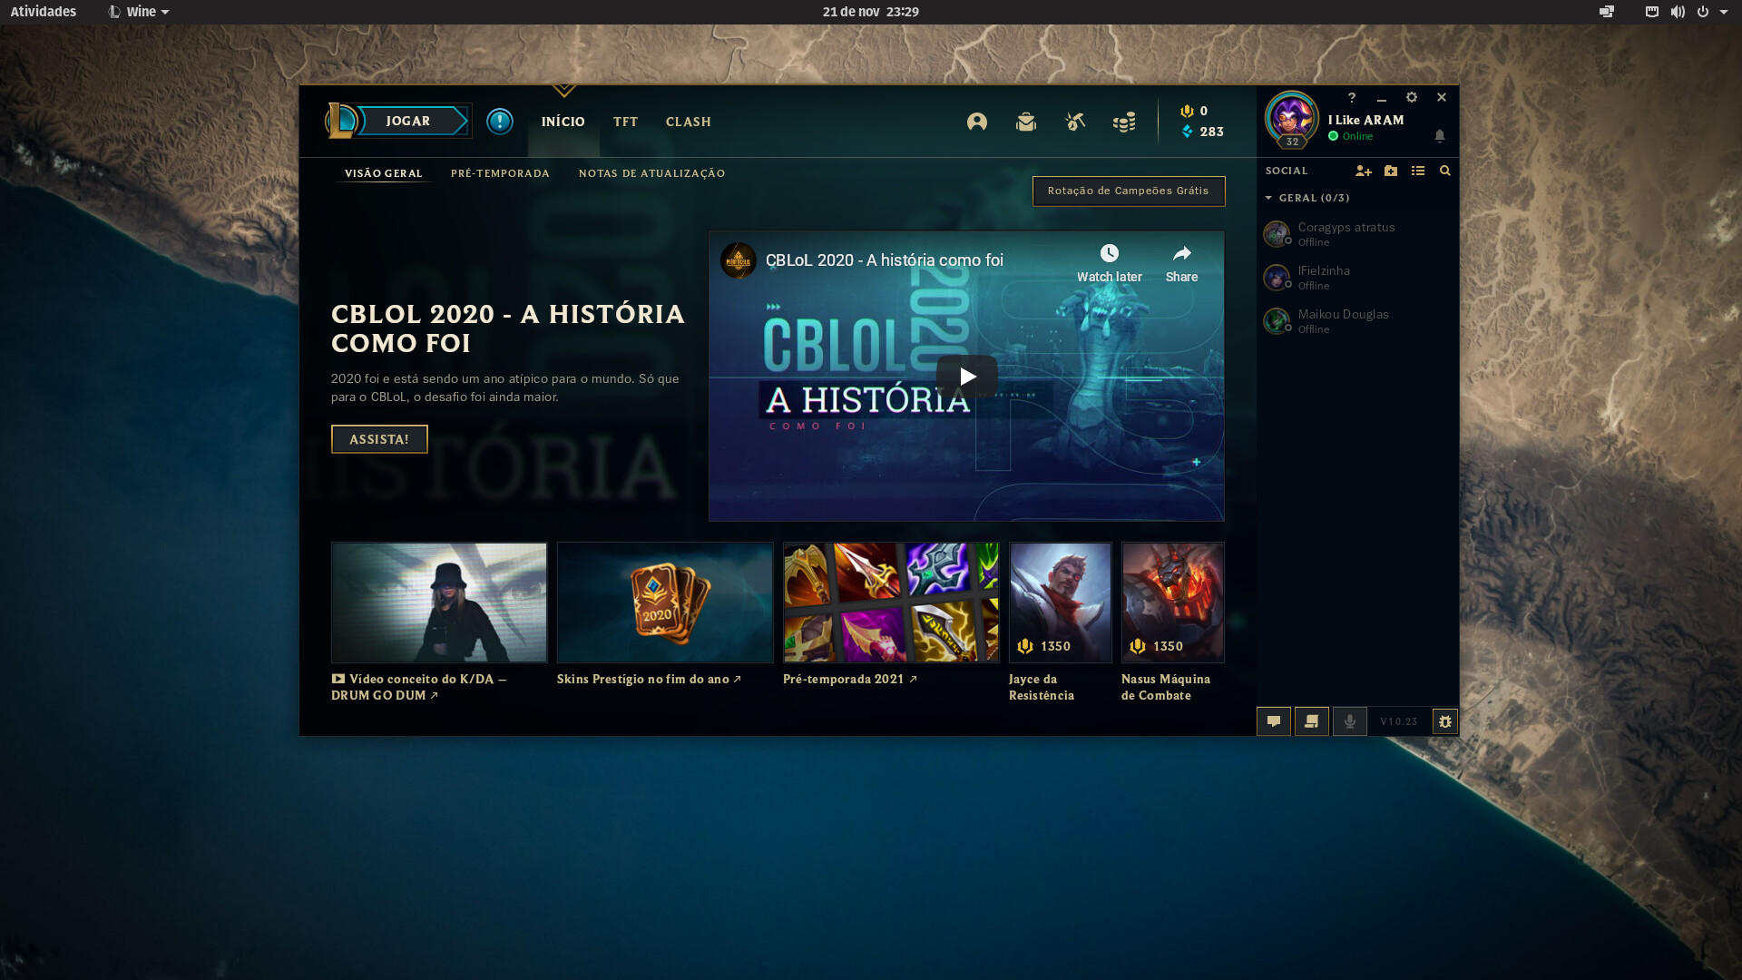Open the loot crafting hammer icon
The image size is (1742, 980).
(1075, 122)
